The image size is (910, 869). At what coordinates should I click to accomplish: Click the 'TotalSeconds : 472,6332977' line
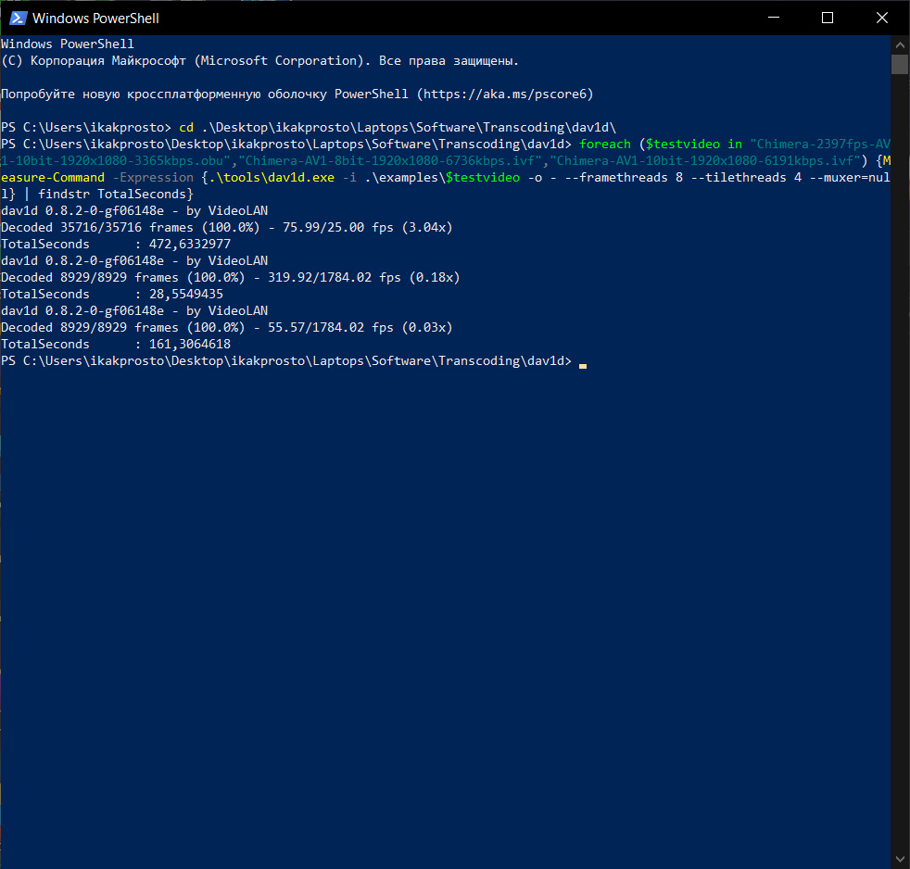[x=116, y=245]
